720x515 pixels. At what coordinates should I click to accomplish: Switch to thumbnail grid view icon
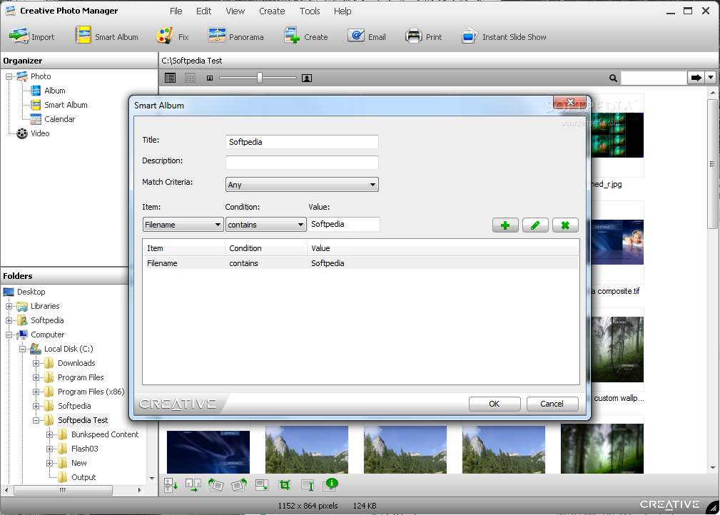click(190, 78)
